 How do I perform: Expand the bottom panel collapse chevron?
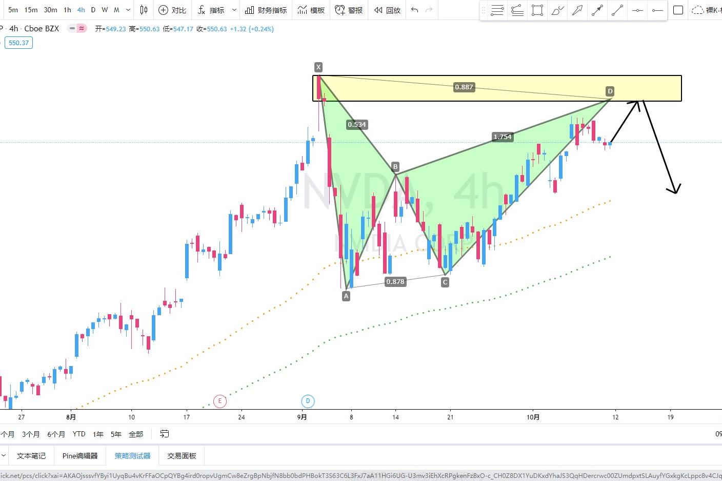[x=3, y=455]
